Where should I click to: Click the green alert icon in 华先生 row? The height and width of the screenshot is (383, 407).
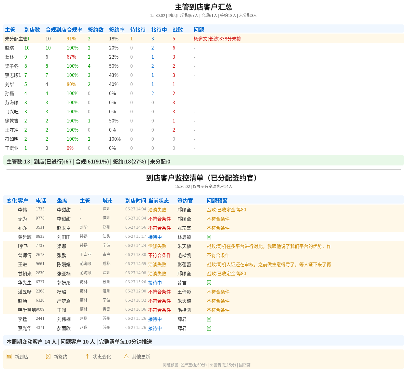[209, 283]
